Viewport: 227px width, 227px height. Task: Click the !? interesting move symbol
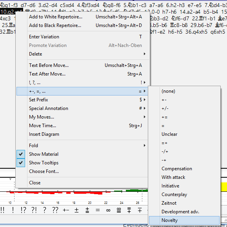[x=23, y=210]
